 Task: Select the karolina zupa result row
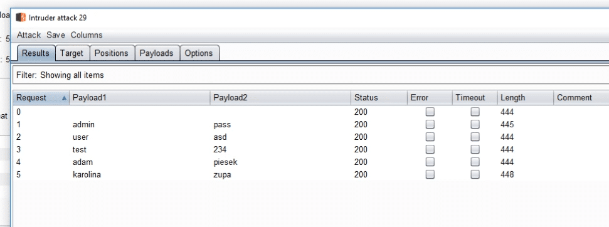point(310,174)
